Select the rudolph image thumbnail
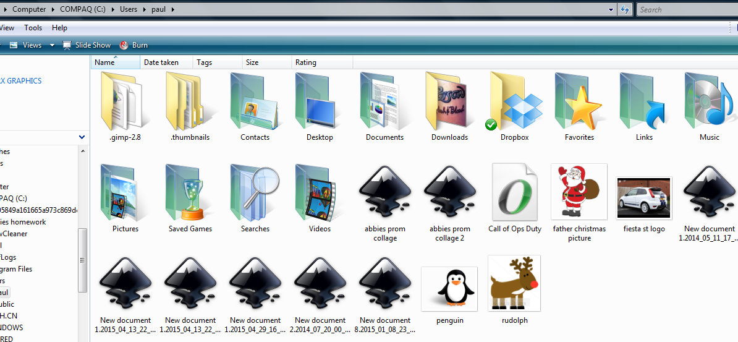The width and height of the screenshot is (738, 342). [514, 283]
